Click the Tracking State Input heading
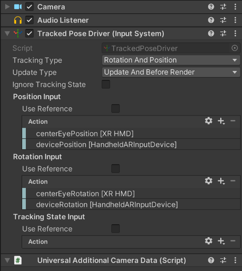 49,217
